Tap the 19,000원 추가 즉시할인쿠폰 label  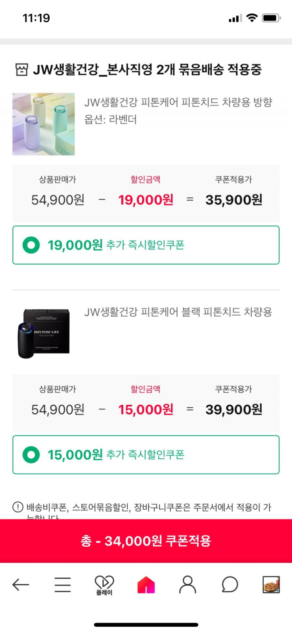[x=116, y=245]
